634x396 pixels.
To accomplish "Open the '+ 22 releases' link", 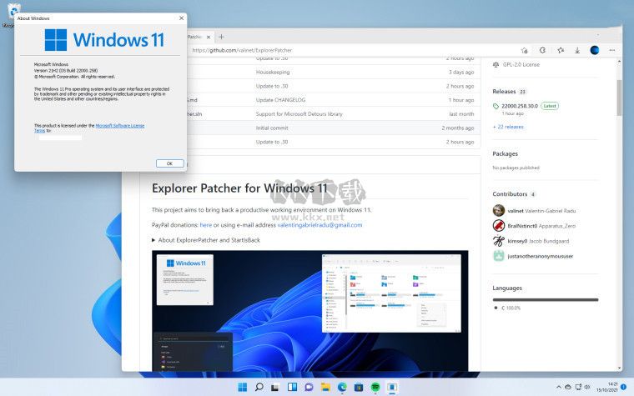I will point(509,127).
